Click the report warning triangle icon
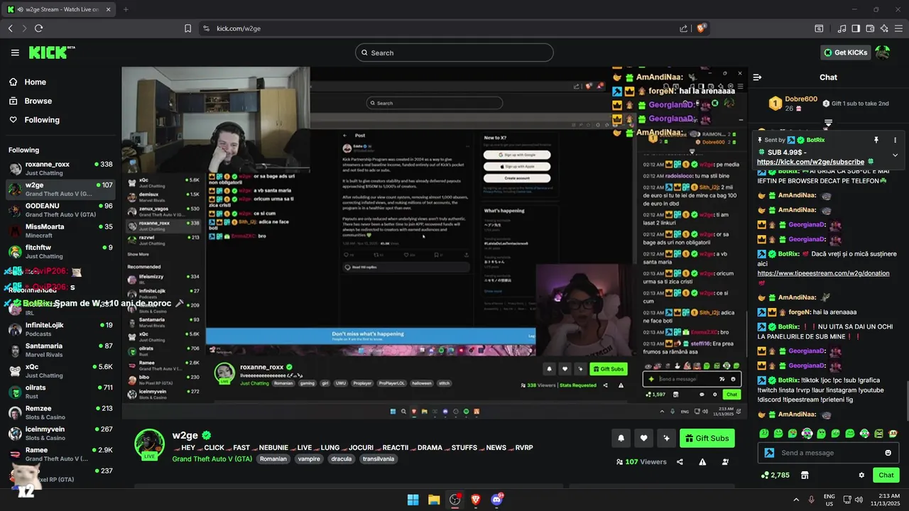 tap(702, 462)
